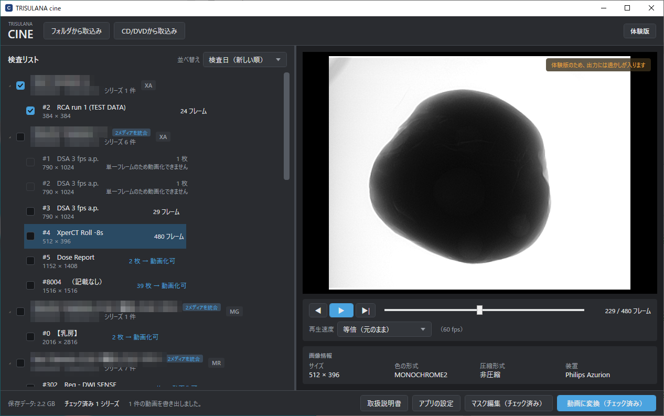Click '29 フレーム' in DSA row
Image resolution: width=664 pixels, height=416 pixels.
pyautogui.click(x=166, y=212)
